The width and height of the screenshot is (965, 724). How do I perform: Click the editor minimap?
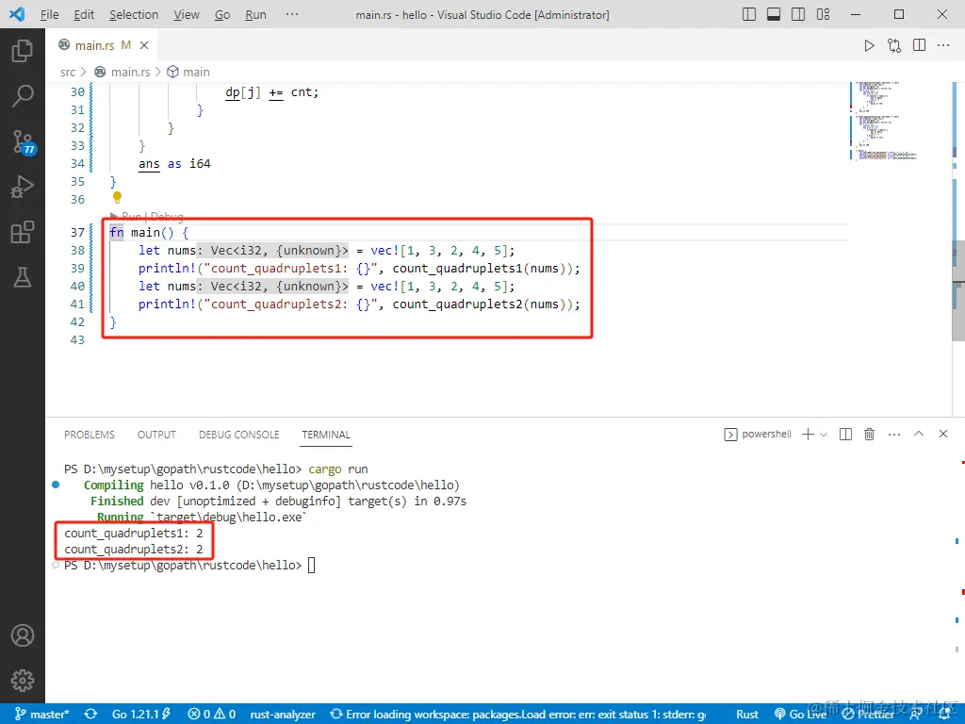(x=886, y=121)
